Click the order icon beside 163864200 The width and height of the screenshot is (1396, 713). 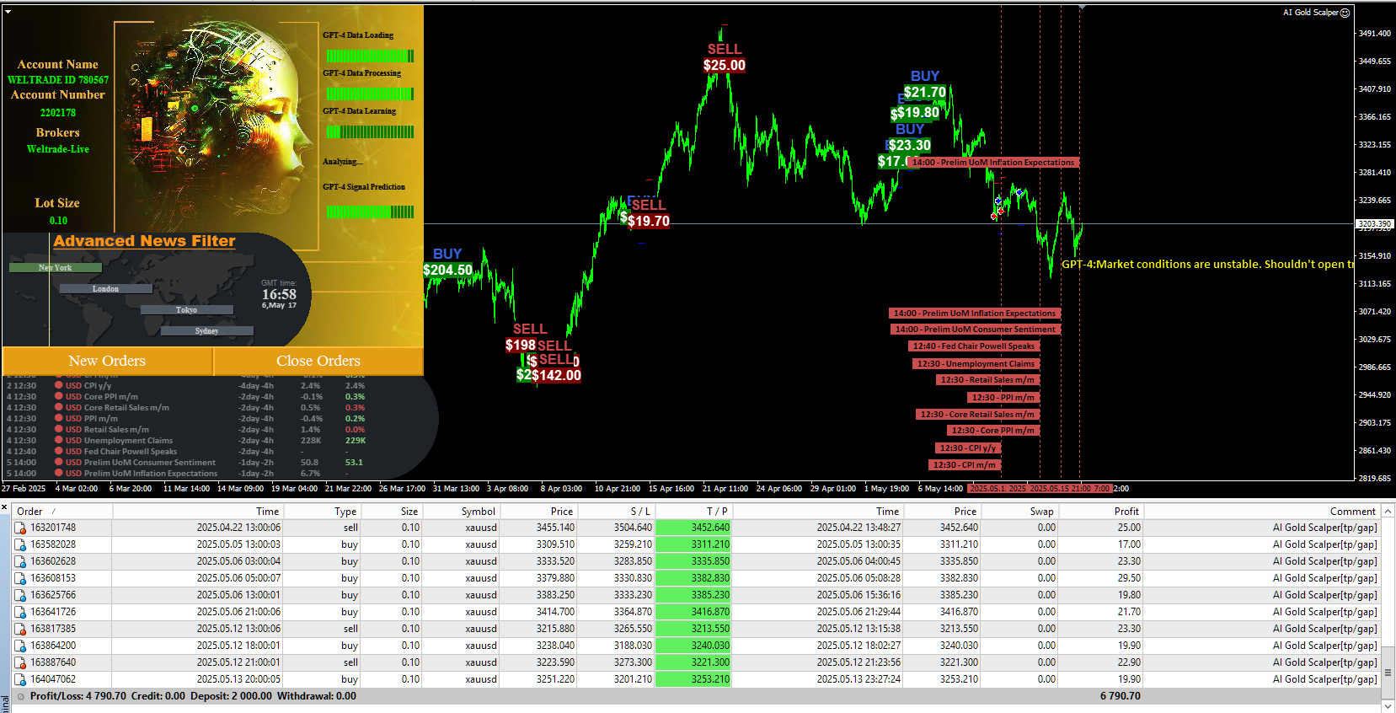pos(20,646)
